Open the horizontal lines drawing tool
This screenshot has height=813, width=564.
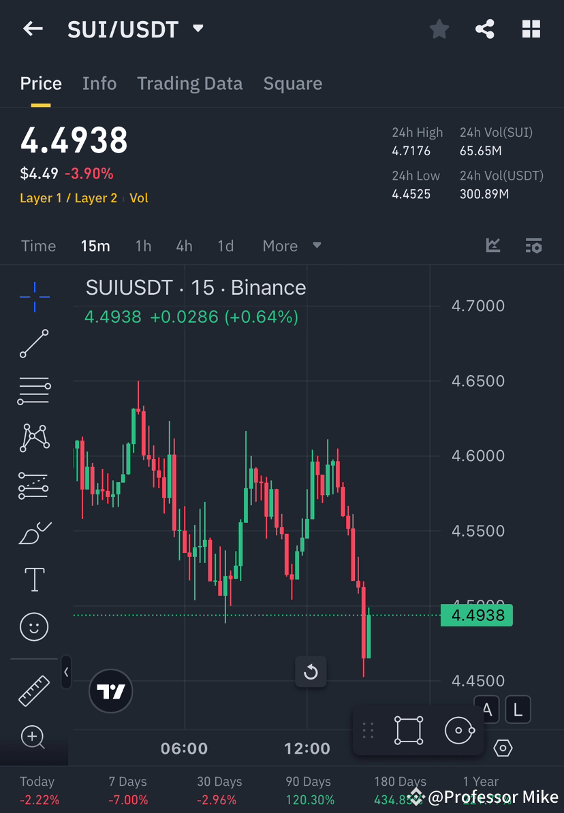click(x=34, y=391)
